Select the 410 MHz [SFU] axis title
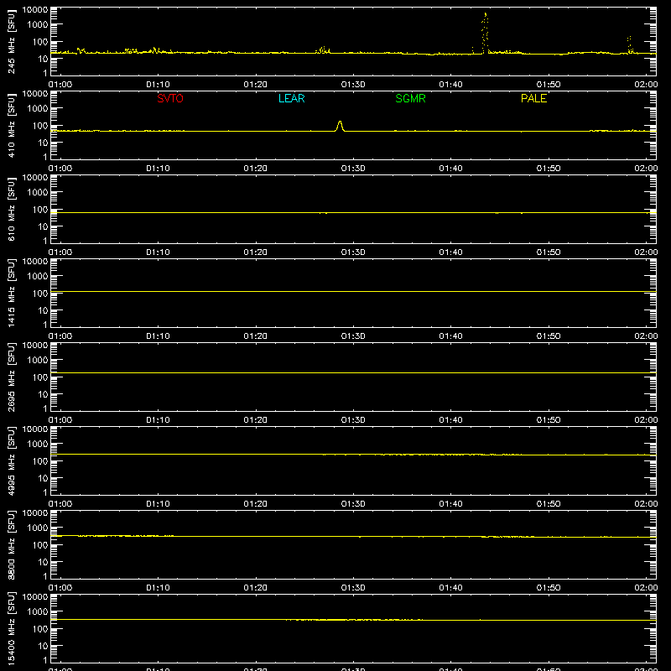This screenshot has width=671, height=671. [11, 126]
